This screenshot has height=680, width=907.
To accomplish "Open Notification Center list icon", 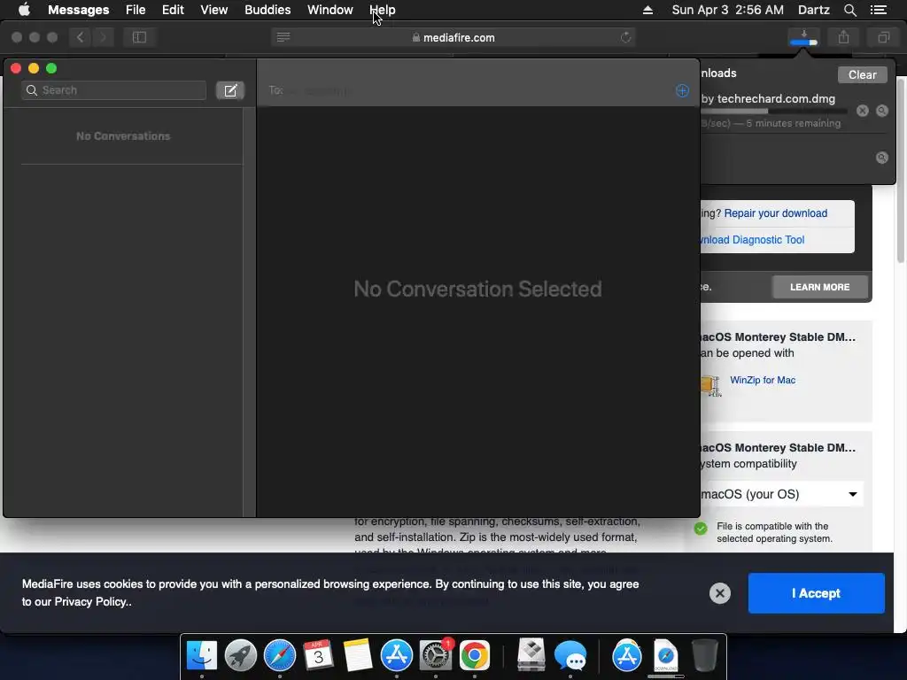I will [878, 10].
